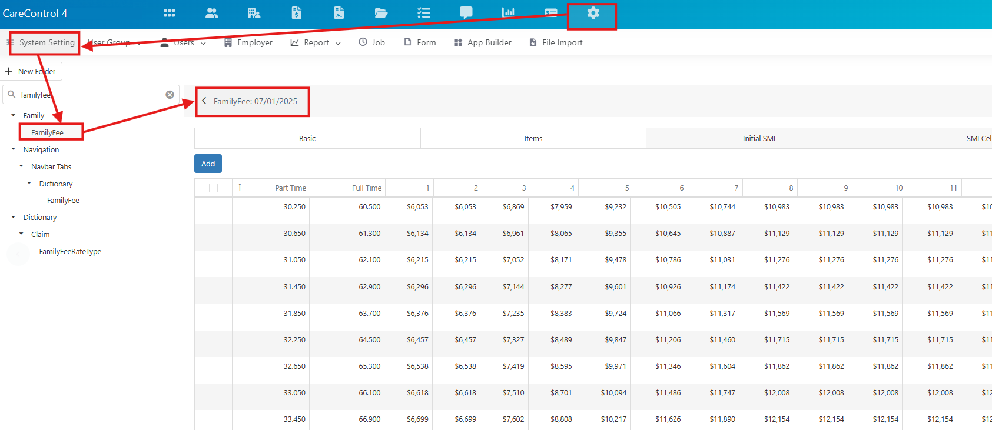992x430 pixels.
Task: Open the chat message bubble icon
Action: (466, 13)
